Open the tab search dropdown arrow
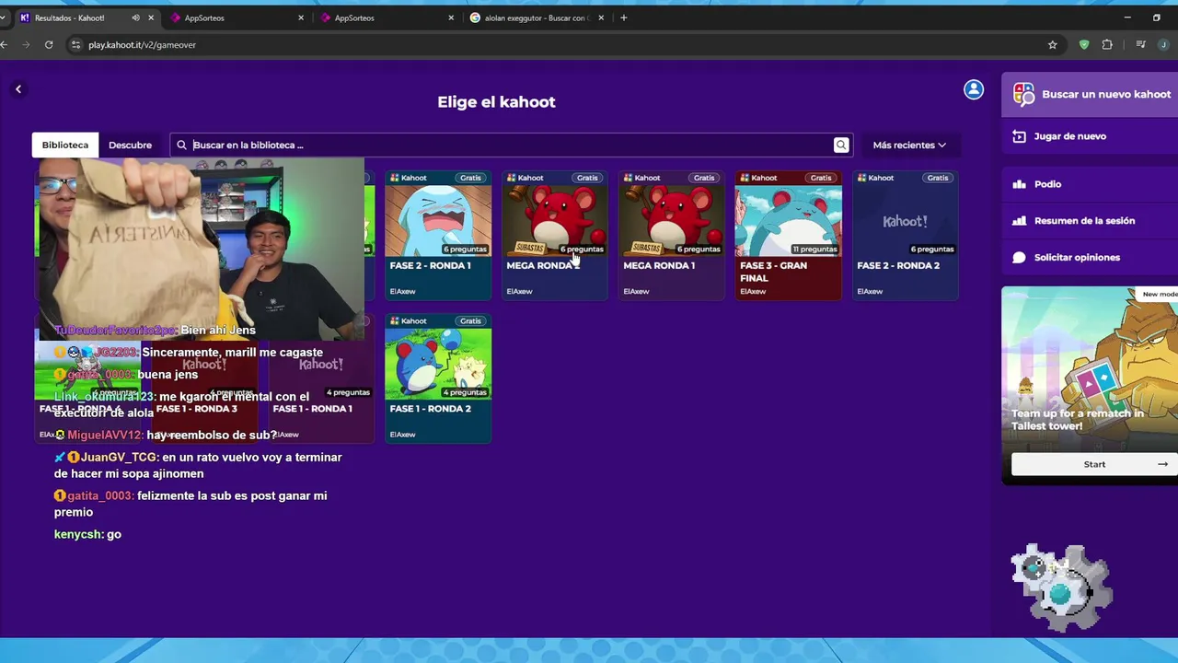 5,17
